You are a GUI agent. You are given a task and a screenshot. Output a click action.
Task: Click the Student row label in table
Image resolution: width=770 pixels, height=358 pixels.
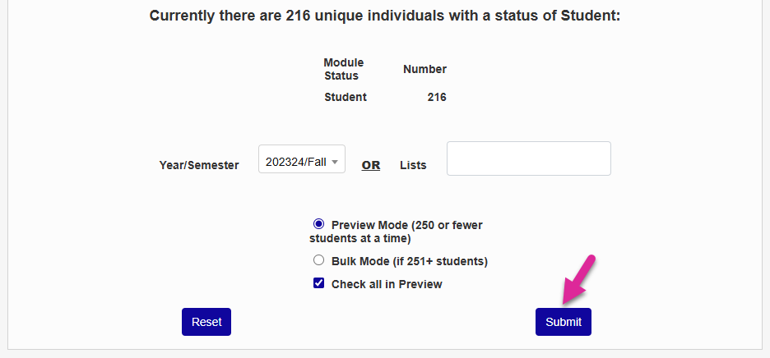346,97
